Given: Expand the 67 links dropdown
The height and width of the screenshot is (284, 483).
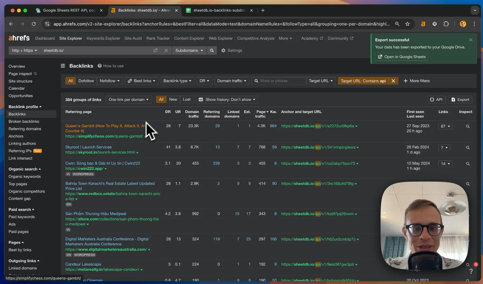Looking at the screenshot, I should pyautogui.click(x=445, y=126).
